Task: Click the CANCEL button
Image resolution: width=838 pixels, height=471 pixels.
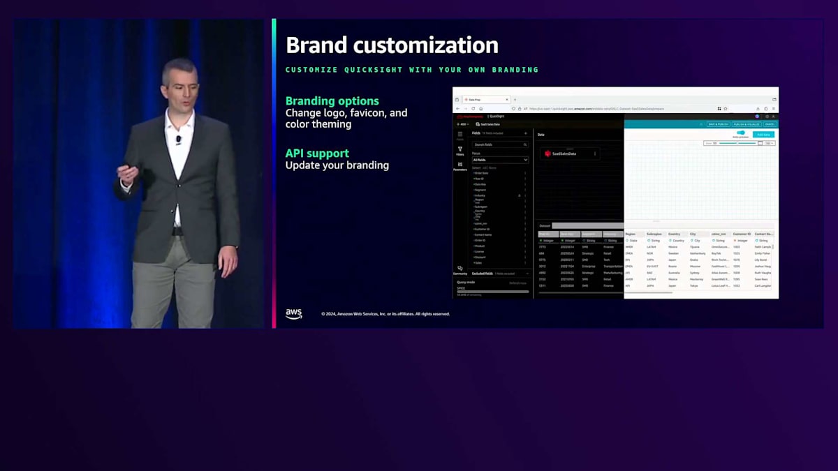Action: [x=770, y=124]
